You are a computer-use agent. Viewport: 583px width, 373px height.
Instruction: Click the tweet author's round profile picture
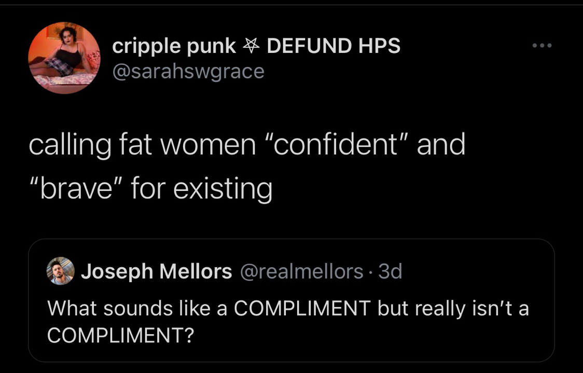point(64,58)
